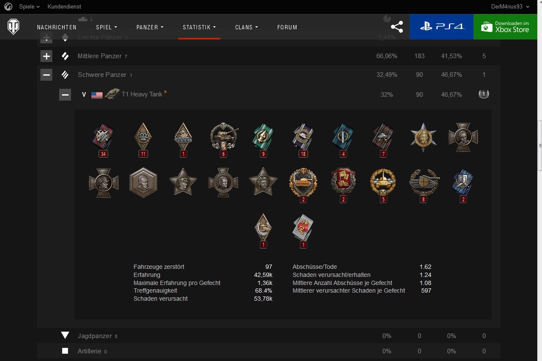Open the Spiele dropdown
This screenshot has width=542, height=361.
click(x=29, y=6)
